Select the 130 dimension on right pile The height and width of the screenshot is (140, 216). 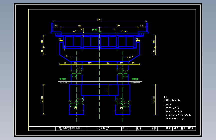[122, 108]
